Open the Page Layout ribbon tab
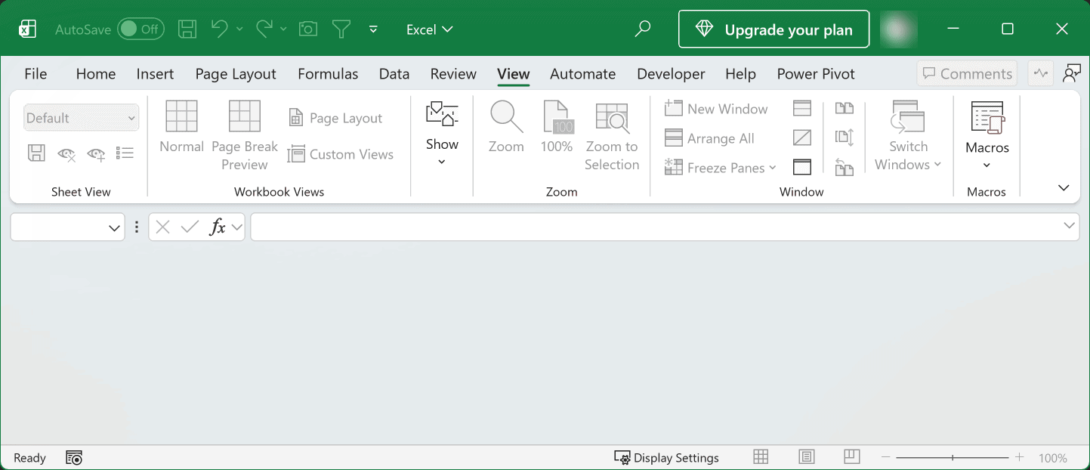The height and width of the screenshot is (470, 1090). click(236, 73)
